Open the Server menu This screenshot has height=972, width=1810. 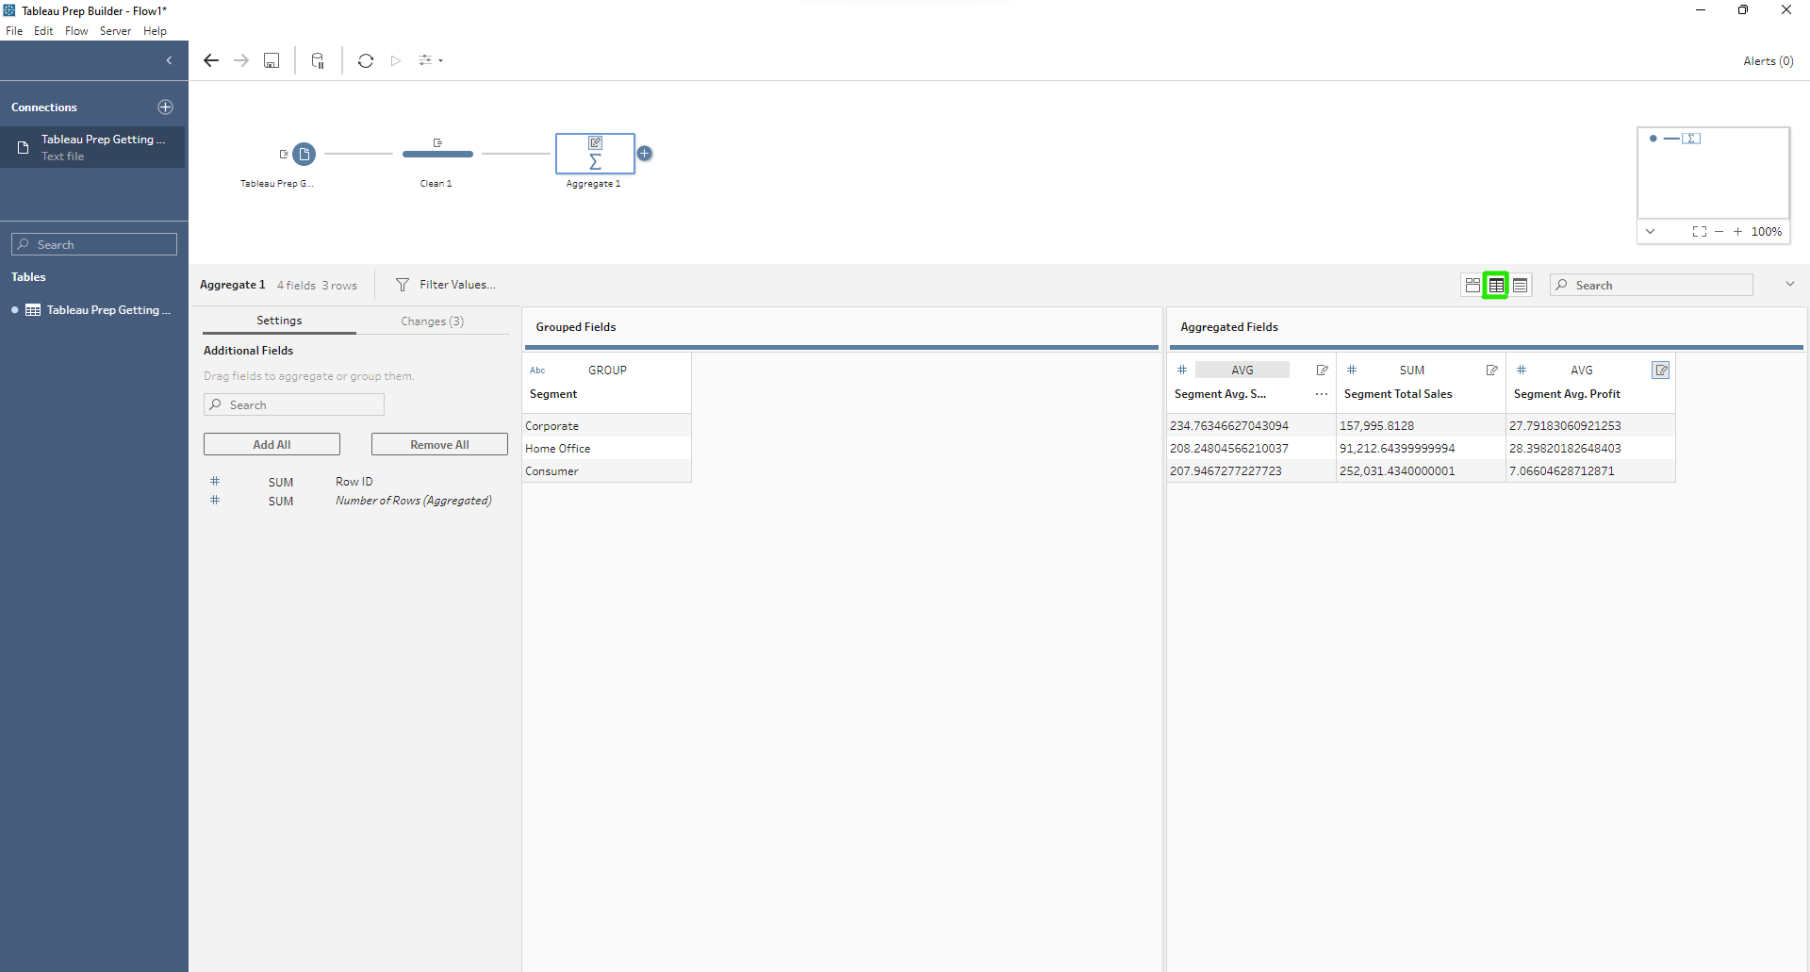[x=115, y=31]
